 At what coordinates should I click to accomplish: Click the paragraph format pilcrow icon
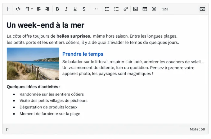click(x=27, y=9)
